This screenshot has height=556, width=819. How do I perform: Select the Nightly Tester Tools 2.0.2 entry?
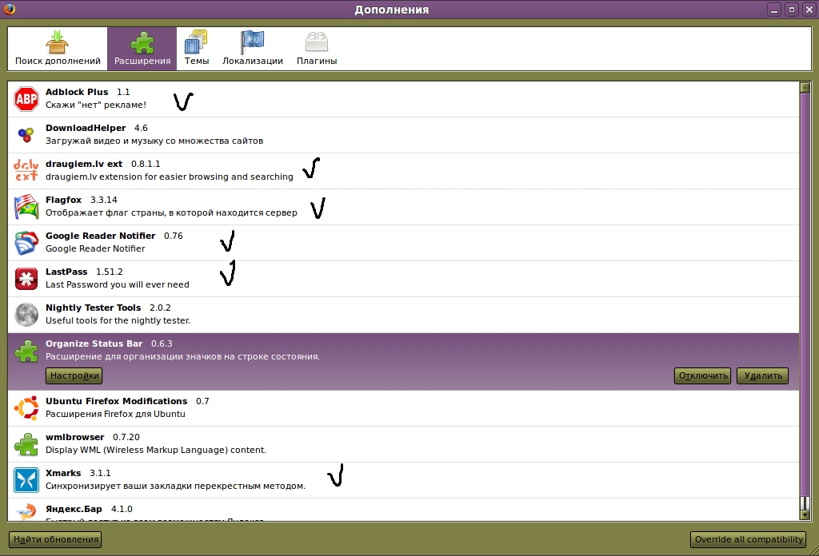tap(403, 315)
